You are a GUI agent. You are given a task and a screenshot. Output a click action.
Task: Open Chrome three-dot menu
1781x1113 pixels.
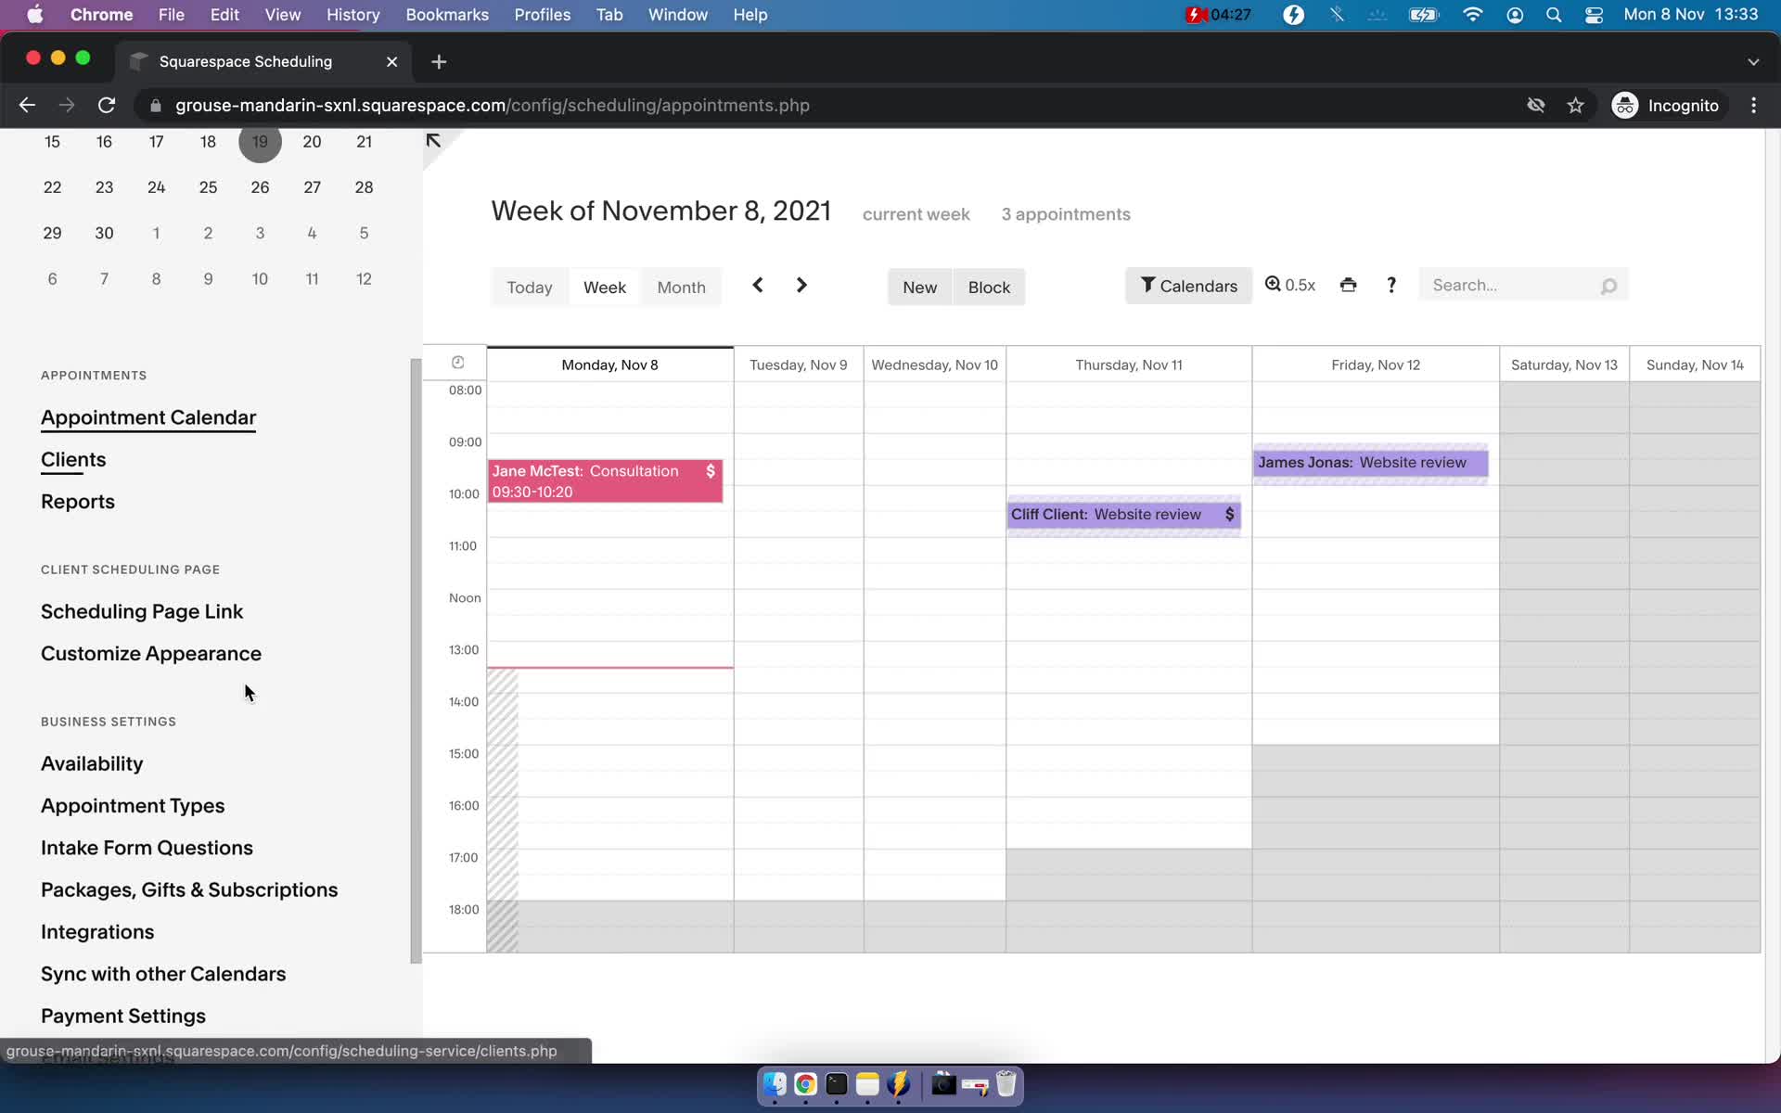pos(1753,105)
